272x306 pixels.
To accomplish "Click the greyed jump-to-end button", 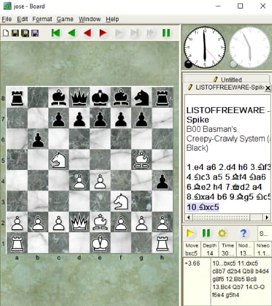I will (x=135, y=33).
